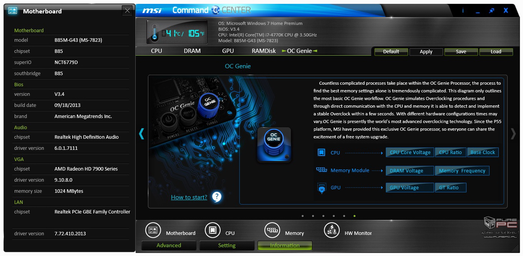Switch to the RAMDisk tab
Viewport: 523px width, 256px height.
tap(264, 51)
